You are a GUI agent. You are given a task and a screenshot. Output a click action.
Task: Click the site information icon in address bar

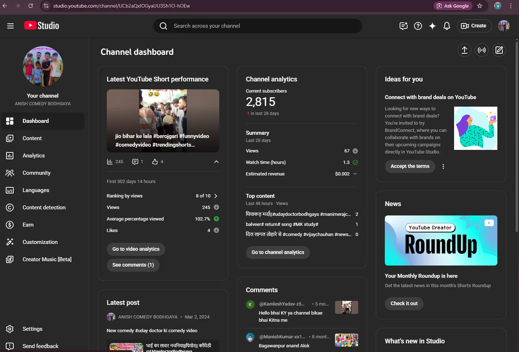coord(46,6)
